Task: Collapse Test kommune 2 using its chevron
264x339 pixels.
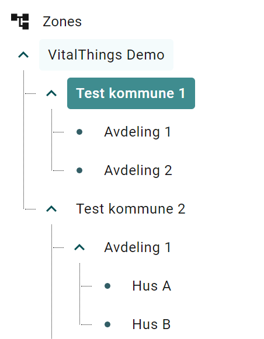Action: pos(51,209)
